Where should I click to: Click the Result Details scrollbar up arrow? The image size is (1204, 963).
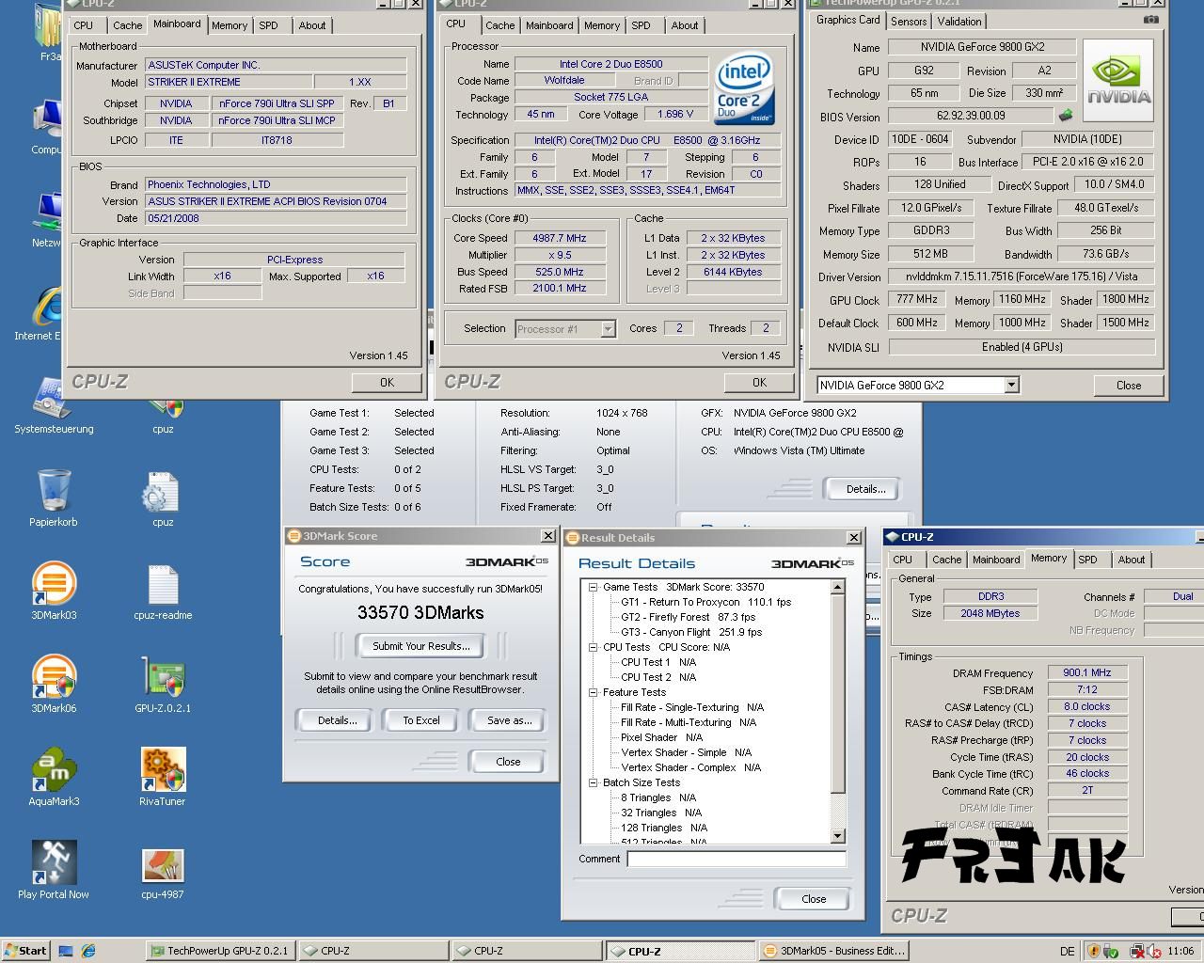pyautogui.click(x=838, y=587)
